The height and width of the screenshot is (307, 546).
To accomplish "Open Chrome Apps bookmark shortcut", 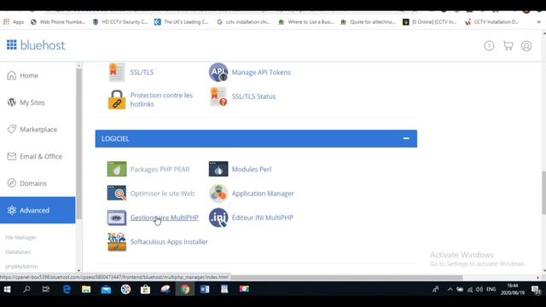I will click(x=14, y=21).
